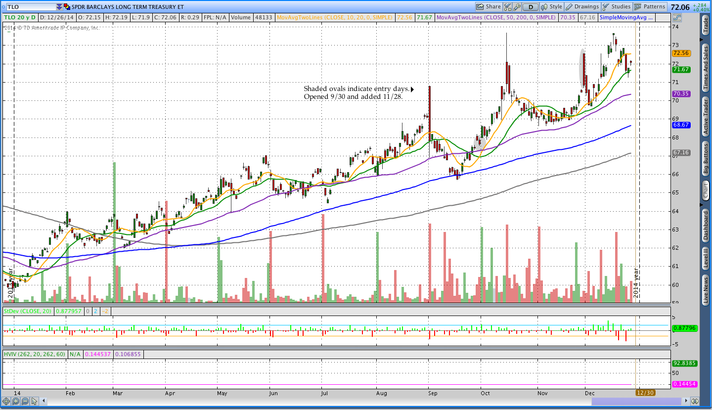Screen dimensions: 712x410
Task: Click the 68.67 blue price bubble
Action: [x=681, y=125]
